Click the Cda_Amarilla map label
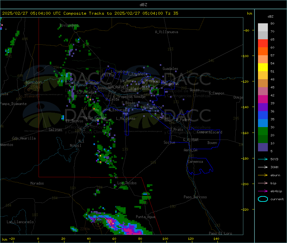287x243 pixels. (24, 138)
